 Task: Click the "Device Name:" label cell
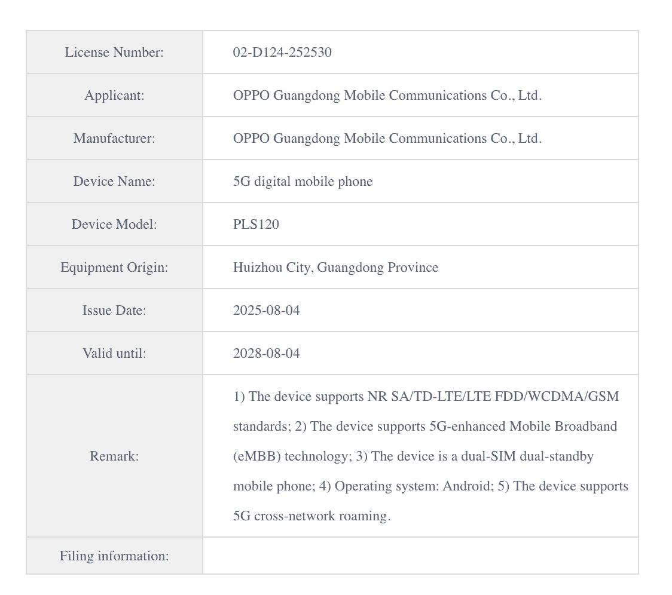(x=114, y=182)
